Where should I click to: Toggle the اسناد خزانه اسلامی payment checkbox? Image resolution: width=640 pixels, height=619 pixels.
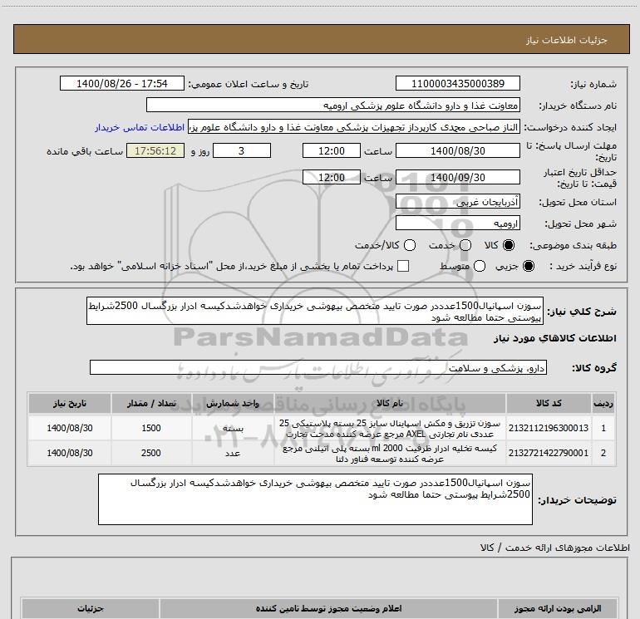point(404,267)
